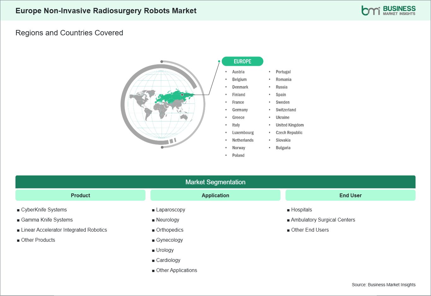Viewport: 431px width, 296px height.
Task: Select Bulgaria in country list
Action: pyautogui.click(x=283, y=148)
